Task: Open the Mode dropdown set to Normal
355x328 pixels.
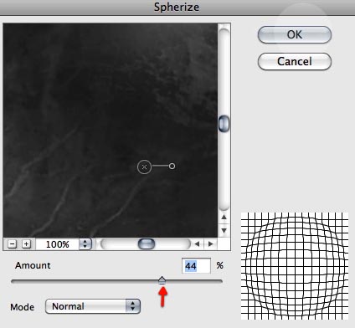Action: [x=93, y=306]
